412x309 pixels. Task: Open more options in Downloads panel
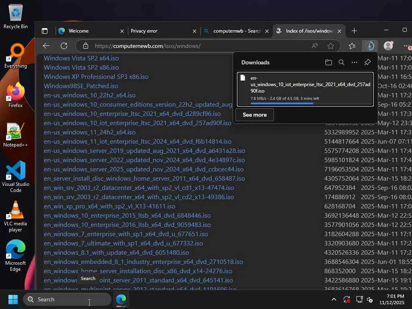[x=354, y=62]
